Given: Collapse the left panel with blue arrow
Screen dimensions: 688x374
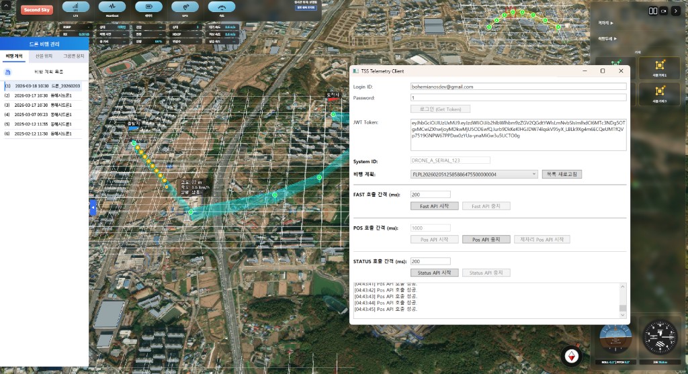Looking at the screenshot, I should pos(93,209).
